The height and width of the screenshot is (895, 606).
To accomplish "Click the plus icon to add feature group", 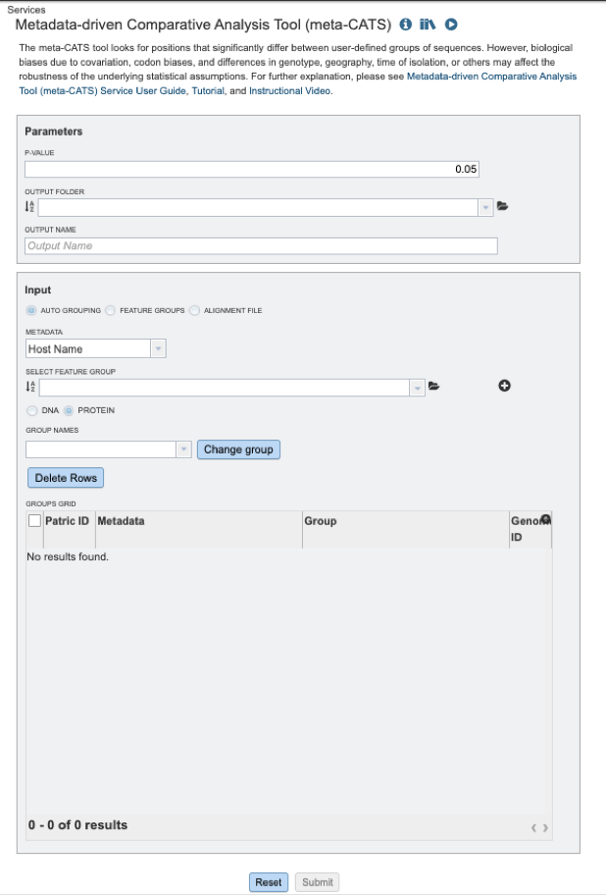I will click(505, 387).
